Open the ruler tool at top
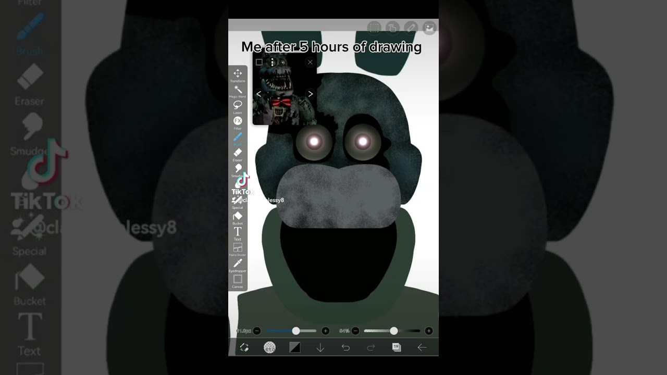667x375 pixels. (x=411, y=28)
